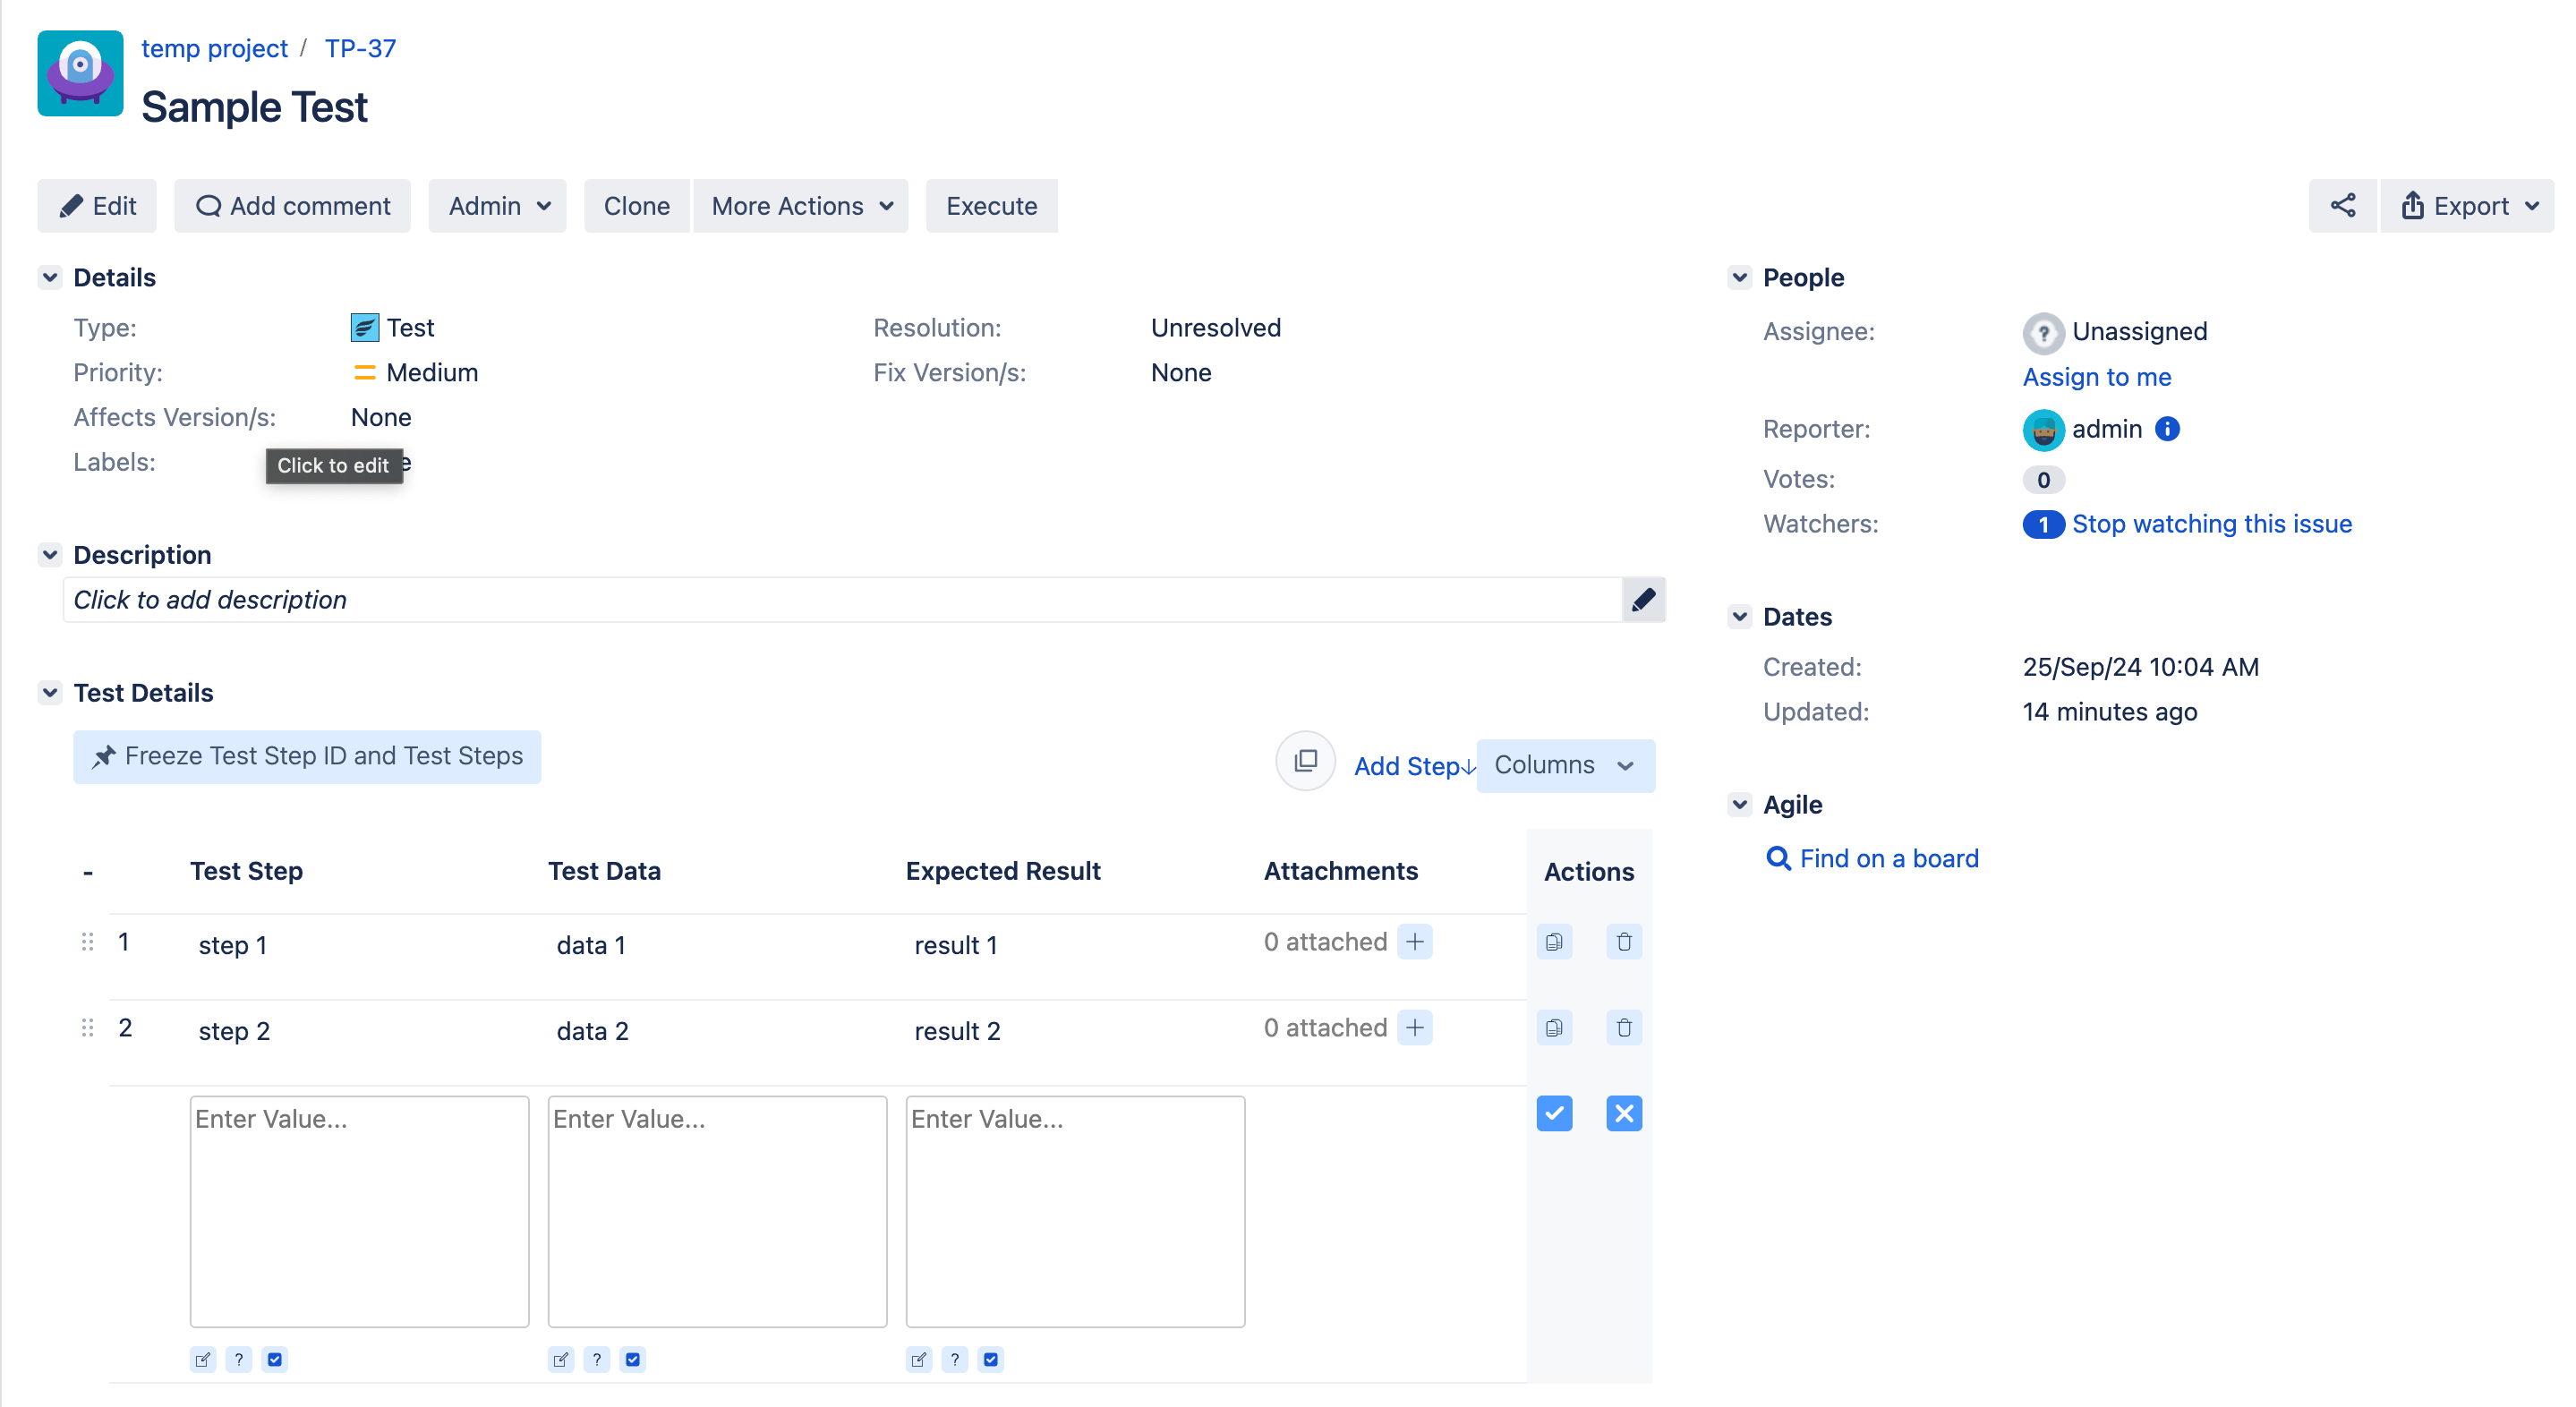Toggle the checkbox under the Test Data editor
The image size is (2576, 1407).
click(x=633, y=1359)
